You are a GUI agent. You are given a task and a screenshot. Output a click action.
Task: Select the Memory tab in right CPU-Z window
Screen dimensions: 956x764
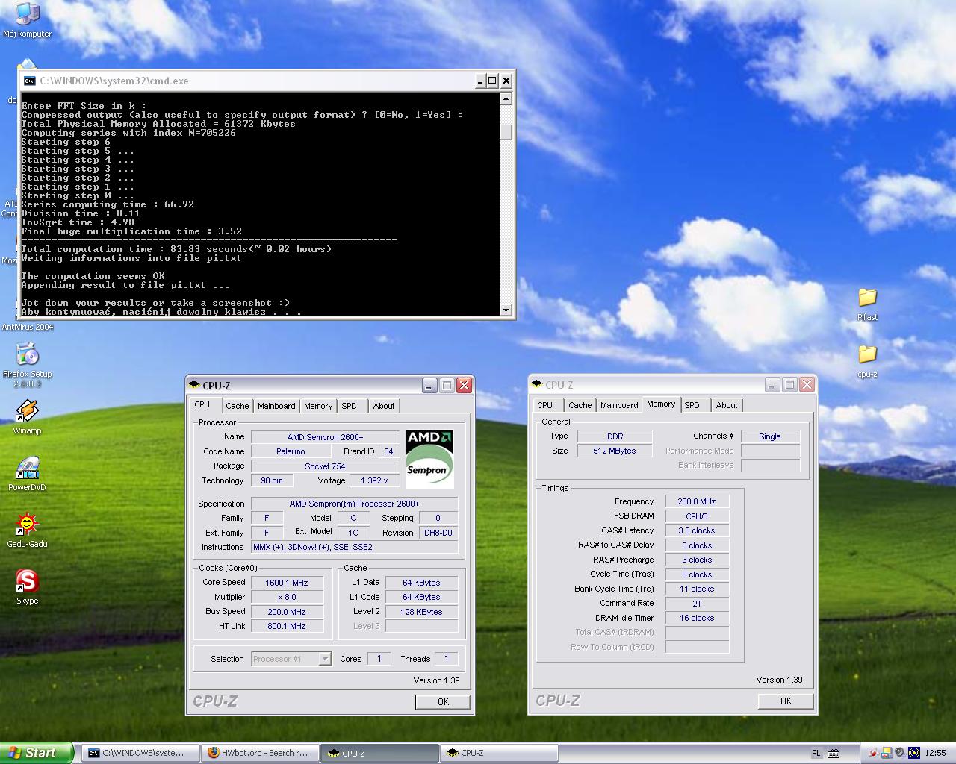click(x=661, y=404)
